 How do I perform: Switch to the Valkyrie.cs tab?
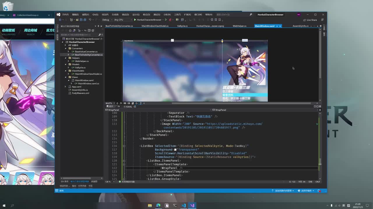pos(182,26)
